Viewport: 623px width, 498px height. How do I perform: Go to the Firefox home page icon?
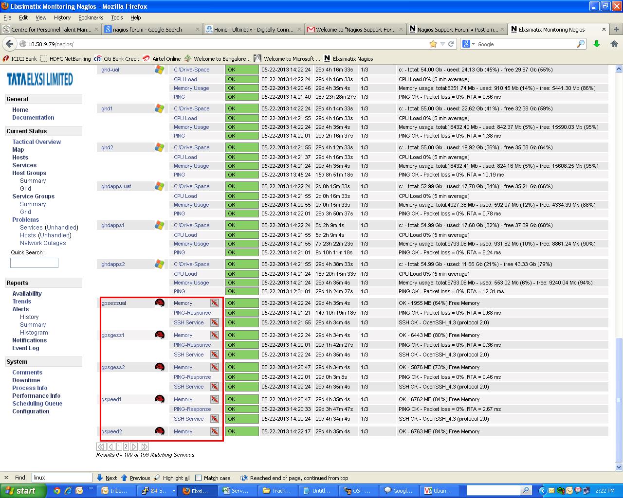point(614,44)
